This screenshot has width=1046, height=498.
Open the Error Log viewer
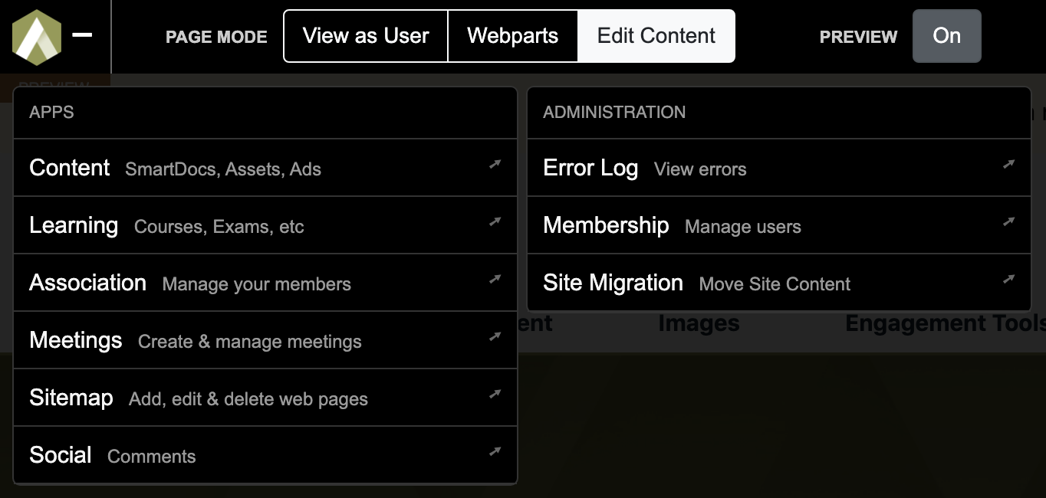[x=779, y=168]
